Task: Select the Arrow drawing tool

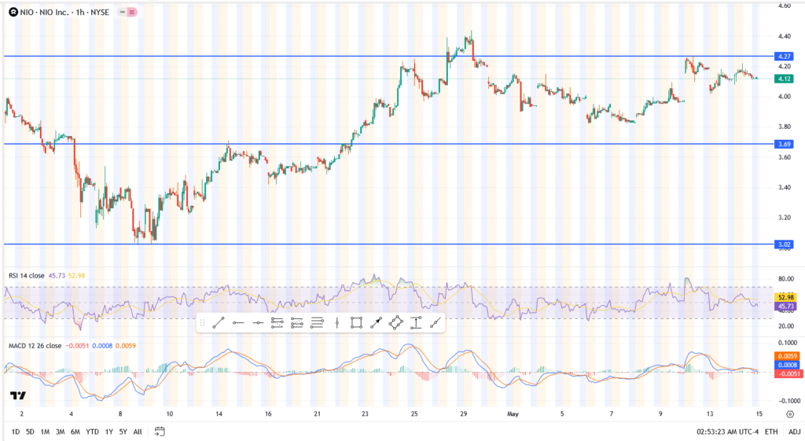Action: coord(377,323)
